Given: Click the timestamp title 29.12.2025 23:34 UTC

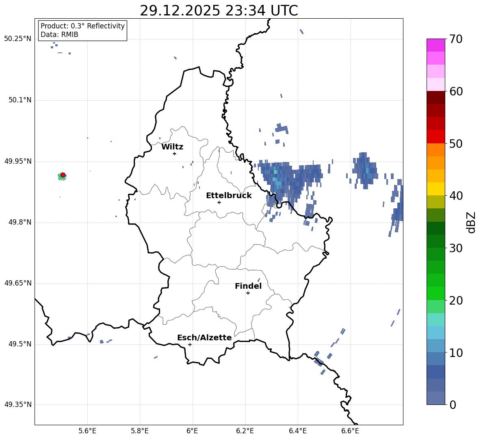Looking at the screenshot, I should pos(219,11).
